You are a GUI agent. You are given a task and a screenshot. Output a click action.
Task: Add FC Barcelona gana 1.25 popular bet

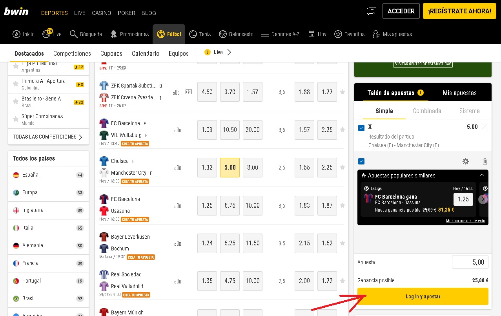tap(463, 199)
